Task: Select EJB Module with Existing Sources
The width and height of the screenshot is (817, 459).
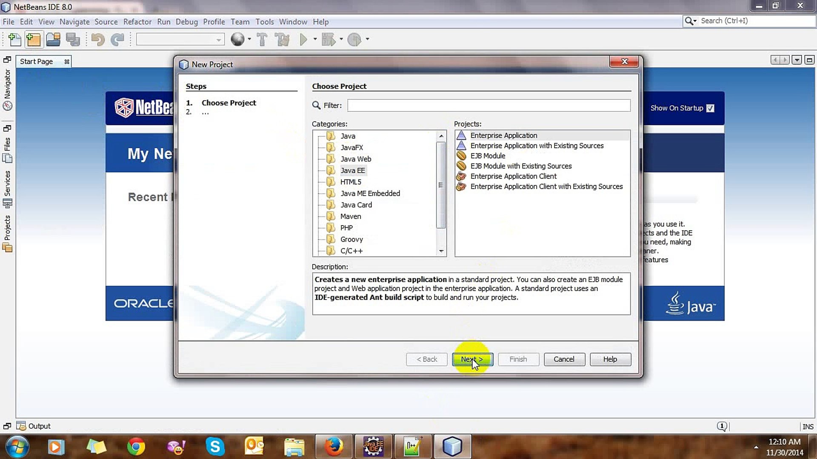Action: 521,166
